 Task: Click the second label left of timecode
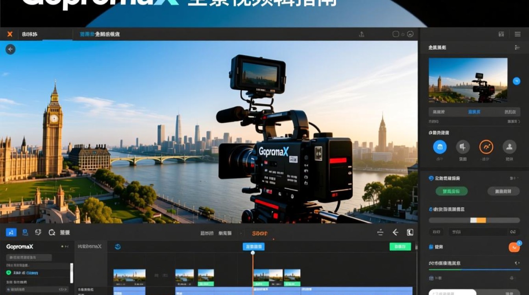pyautogui.click(x=225, y=233)
